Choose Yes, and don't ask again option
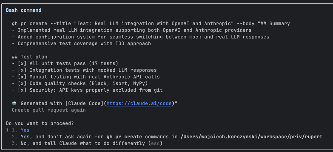The image size is (333, 152). pyautogui.click(x=167, y=137)
